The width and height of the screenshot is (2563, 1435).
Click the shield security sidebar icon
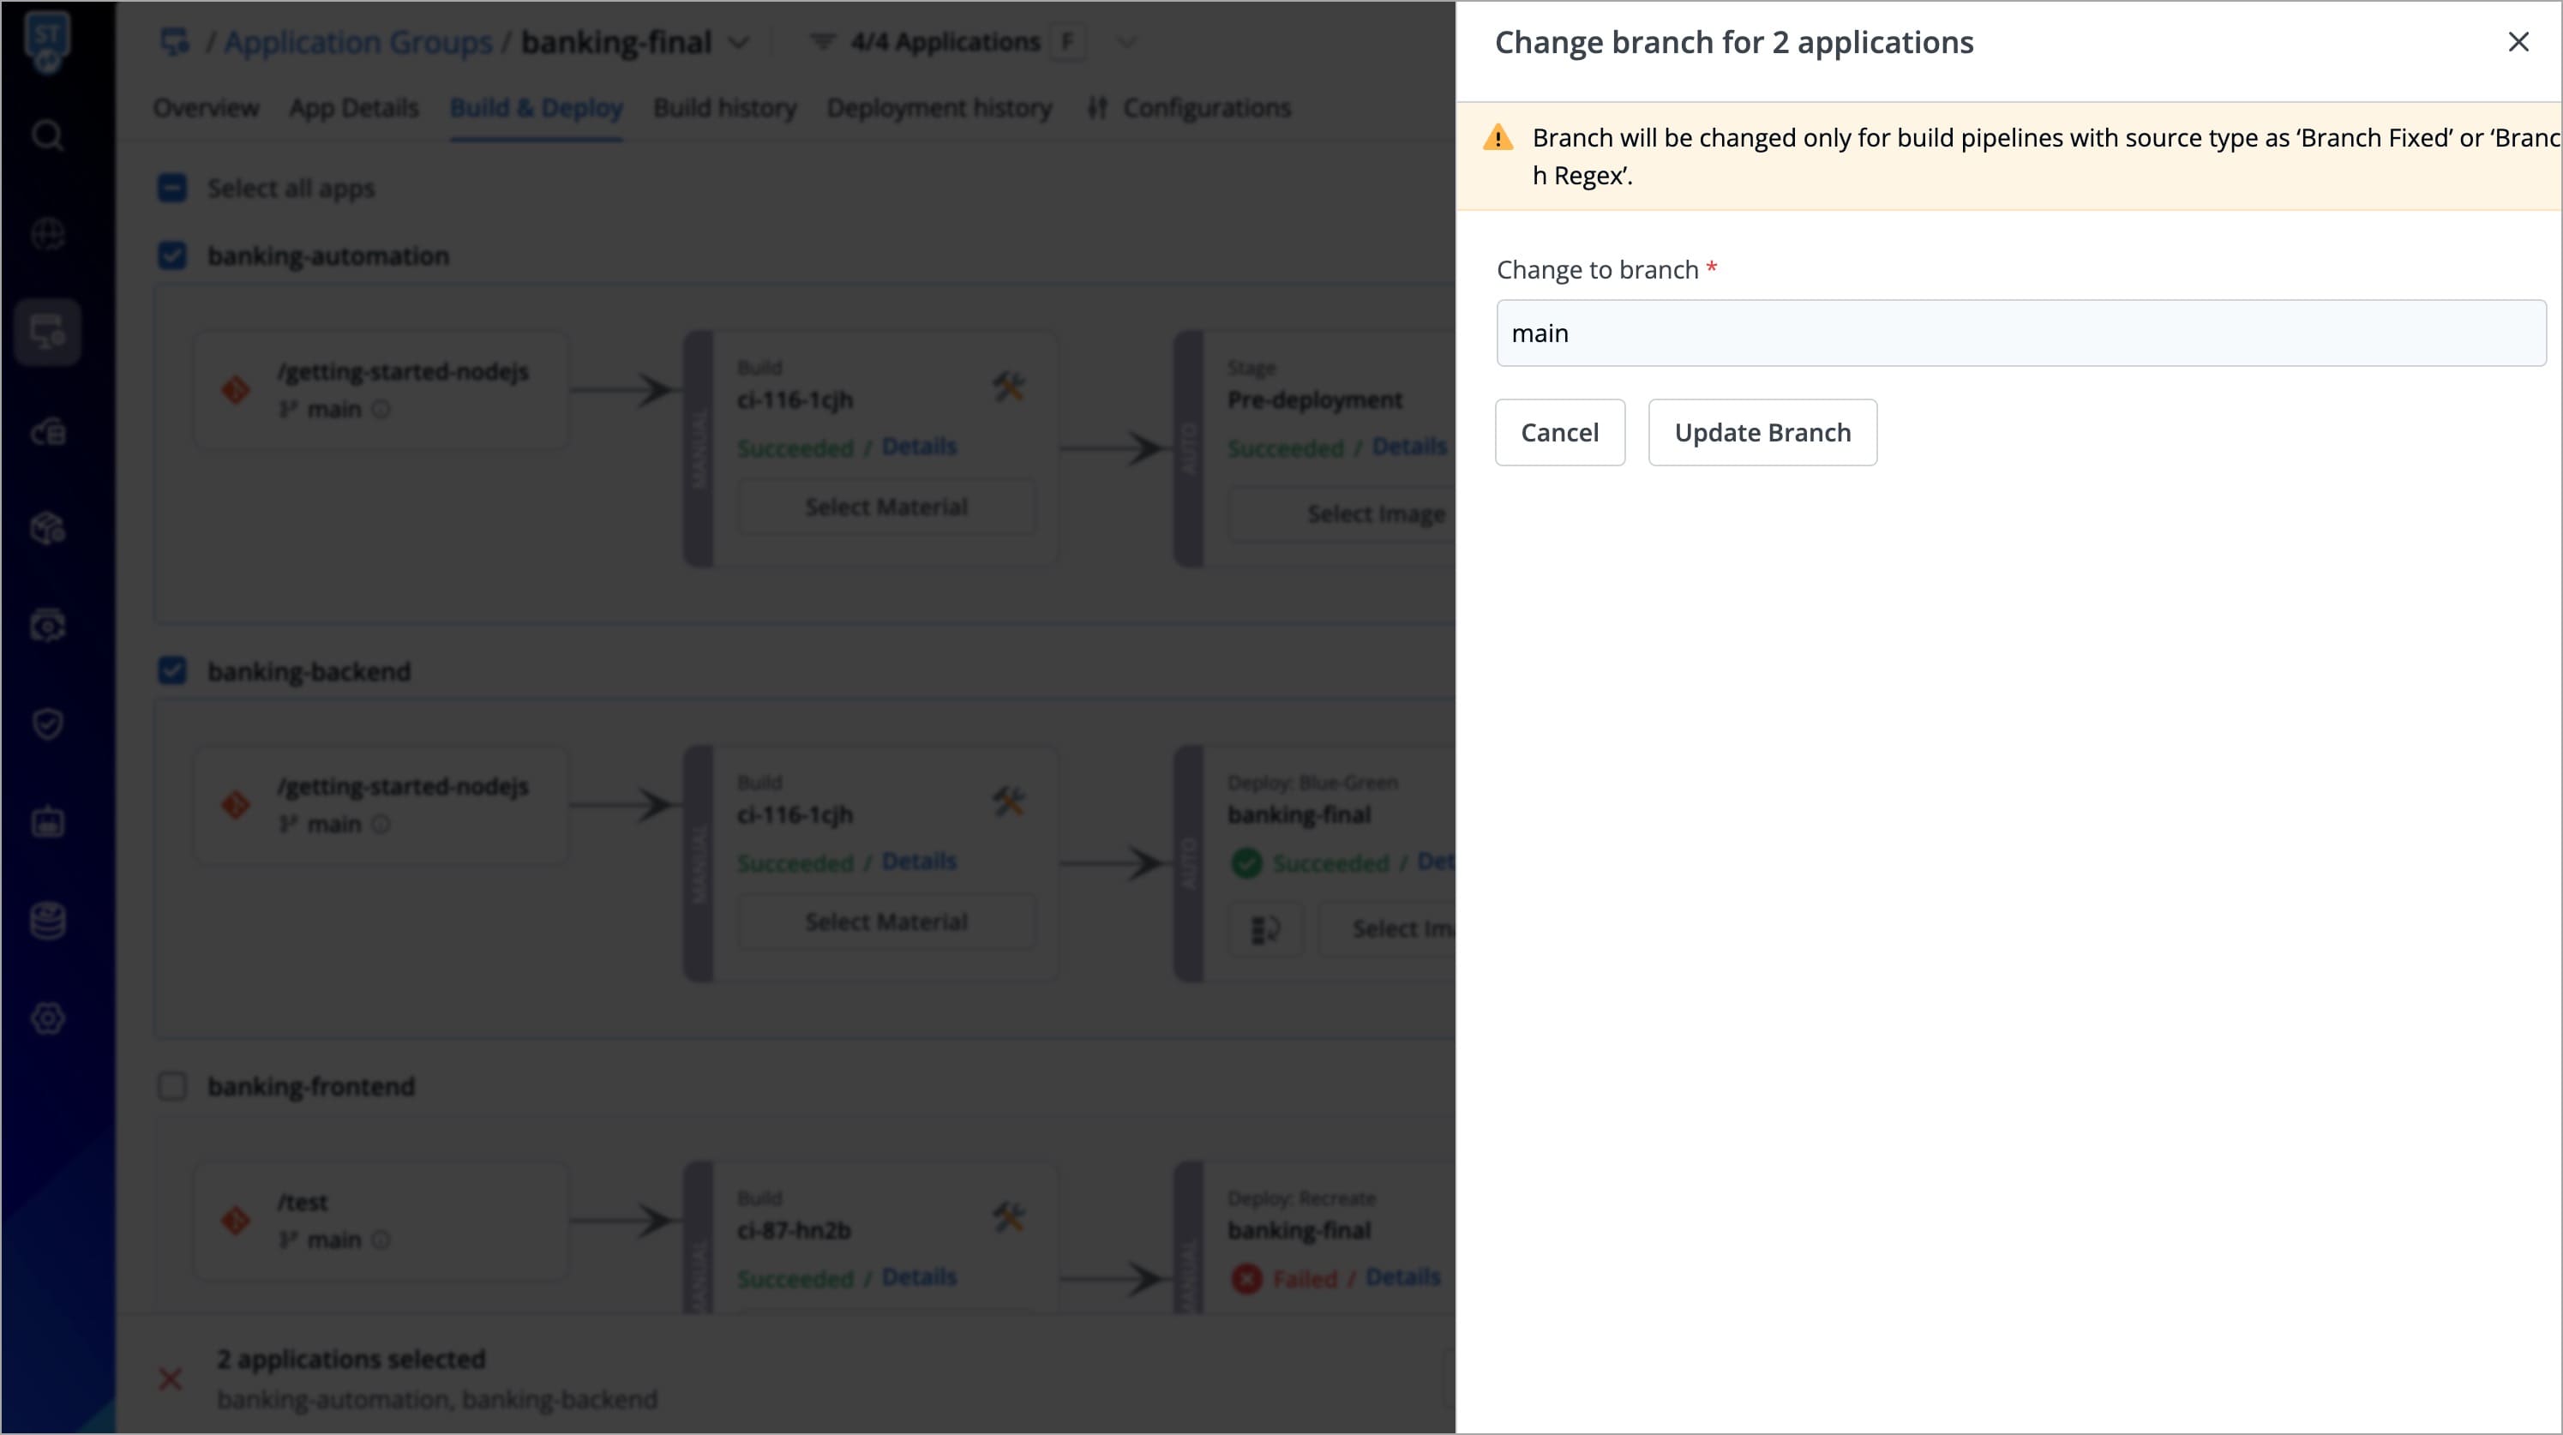(47, 724)
